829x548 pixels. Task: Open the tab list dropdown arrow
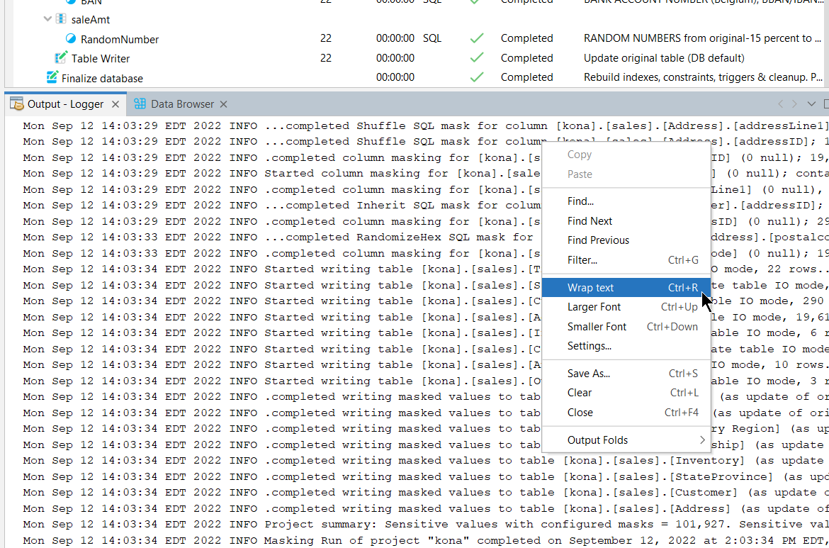tap(811, 104)
